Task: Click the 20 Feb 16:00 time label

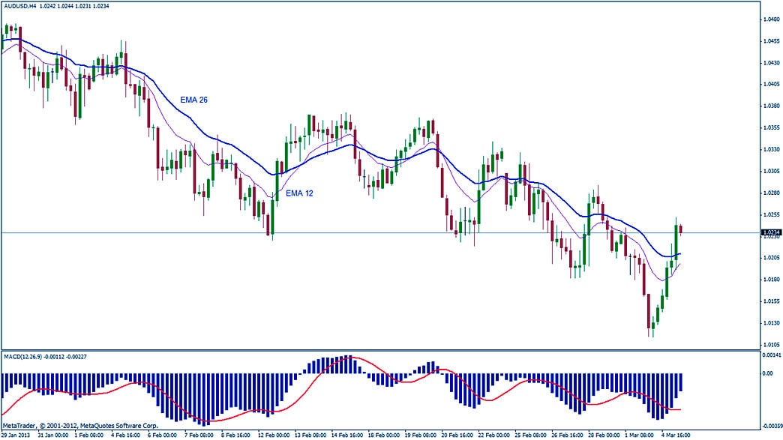Action: (x=456, y=435)
